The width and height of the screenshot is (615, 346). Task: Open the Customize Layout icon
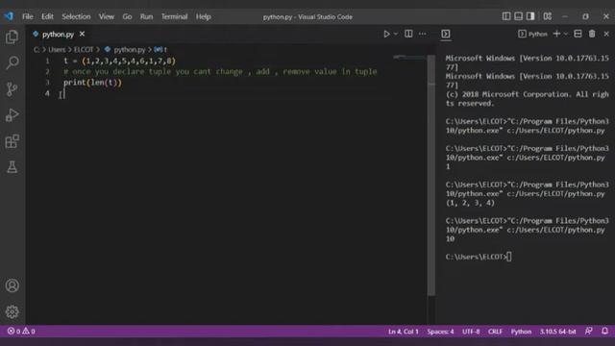pos(548,16)
